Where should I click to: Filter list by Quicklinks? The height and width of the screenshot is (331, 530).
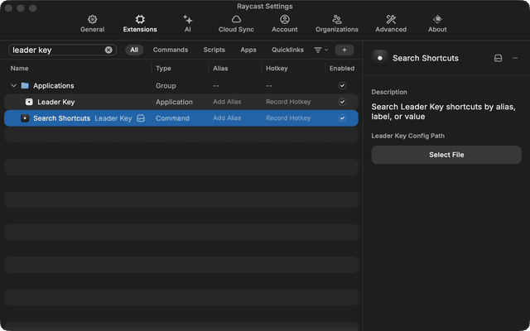coord(287,50)
